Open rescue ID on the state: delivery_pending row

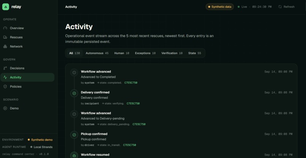139,124
